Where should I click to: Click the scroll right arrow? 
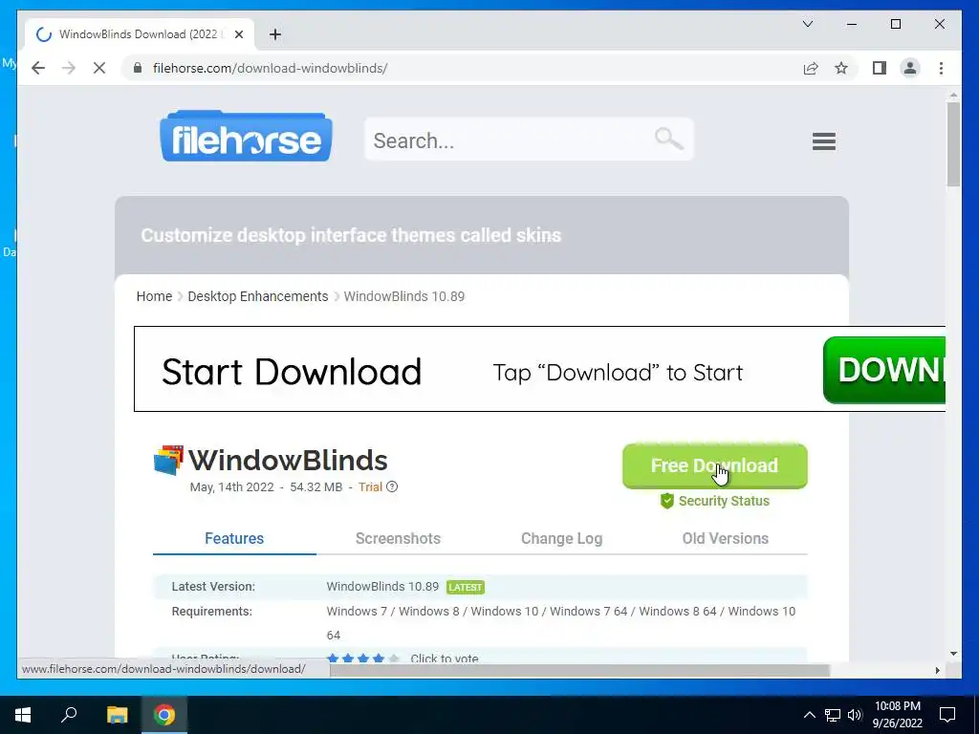pos(937,670)
